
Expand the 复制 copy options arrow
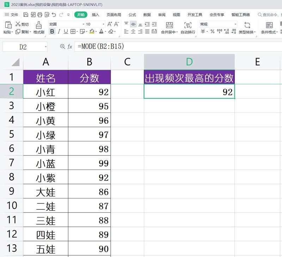pyautogui.click(x=30, y=32)
